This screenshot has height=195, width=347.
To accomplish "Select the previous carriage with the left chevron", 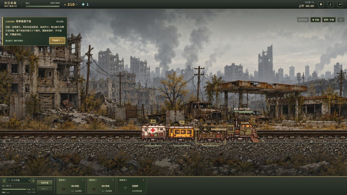I will coord(4,181).
